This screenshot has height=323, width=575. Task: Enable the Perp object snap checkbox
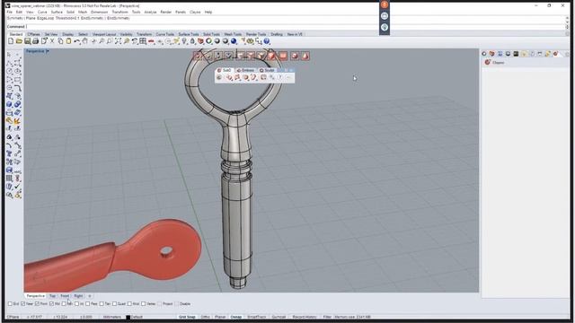(x=88, y=303)
